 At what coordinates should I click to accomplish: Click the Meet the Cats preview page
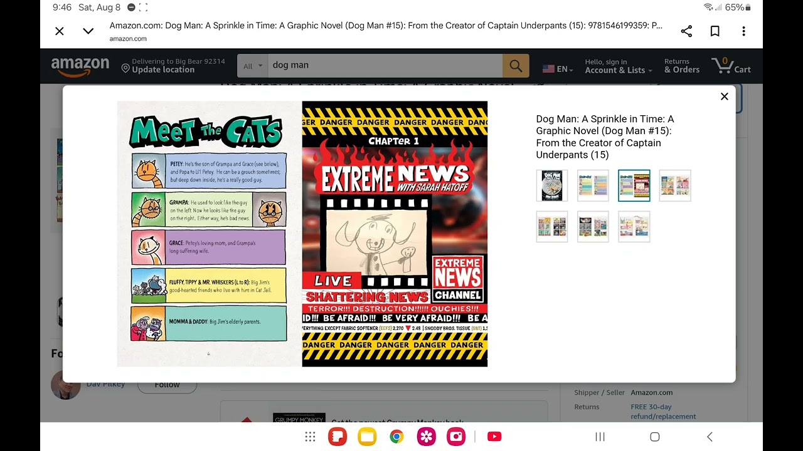210,234
